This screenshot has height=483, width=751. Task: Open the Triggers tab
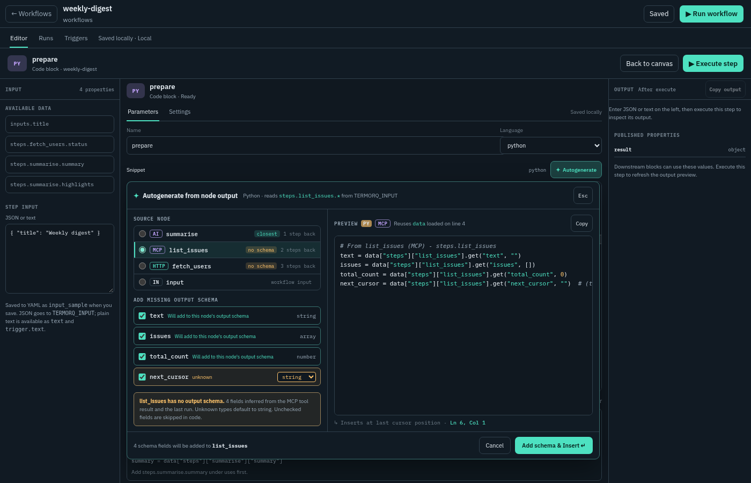coord(76,38)
